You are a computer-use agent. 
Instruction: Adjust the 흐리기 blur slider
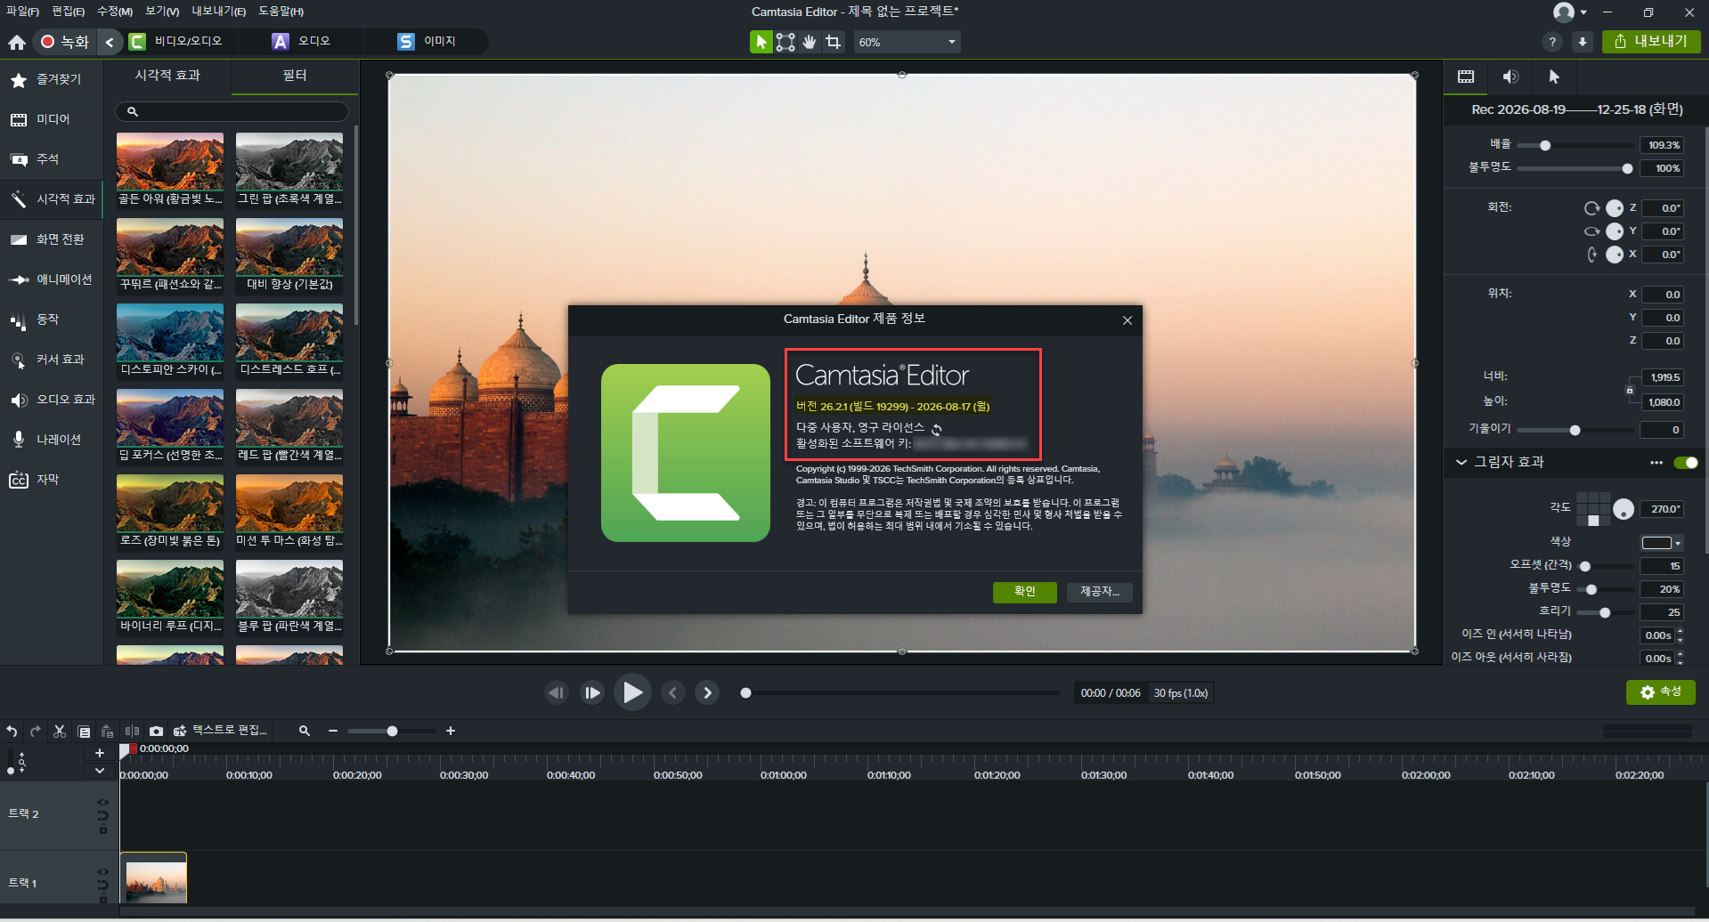point(1605,612)
